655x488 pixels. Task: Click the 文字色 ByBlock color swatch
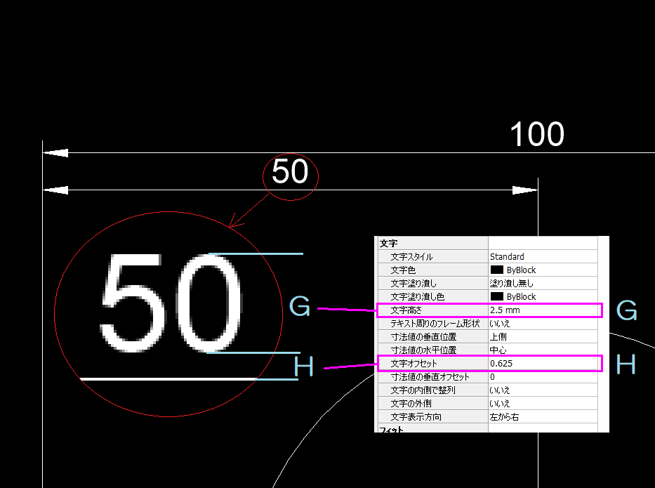[x=496, y=270]
